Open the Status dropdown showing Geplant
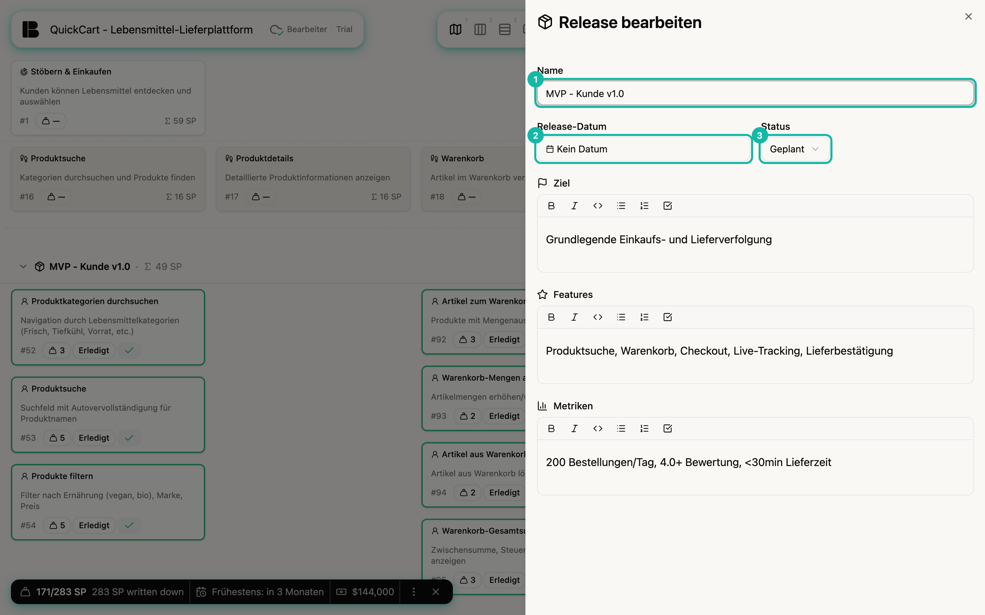This screenshot has width=985, height=615. pos(795,149)
